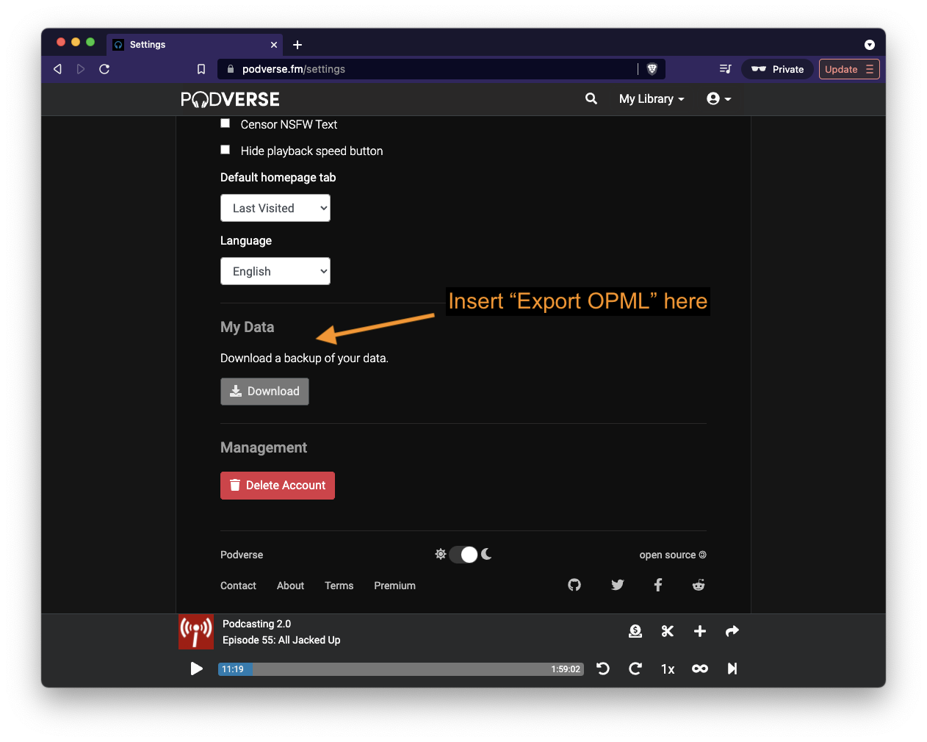Viewport: 927px width, 742px height.
Task: Click the Delete Account button
Action: 277,485
